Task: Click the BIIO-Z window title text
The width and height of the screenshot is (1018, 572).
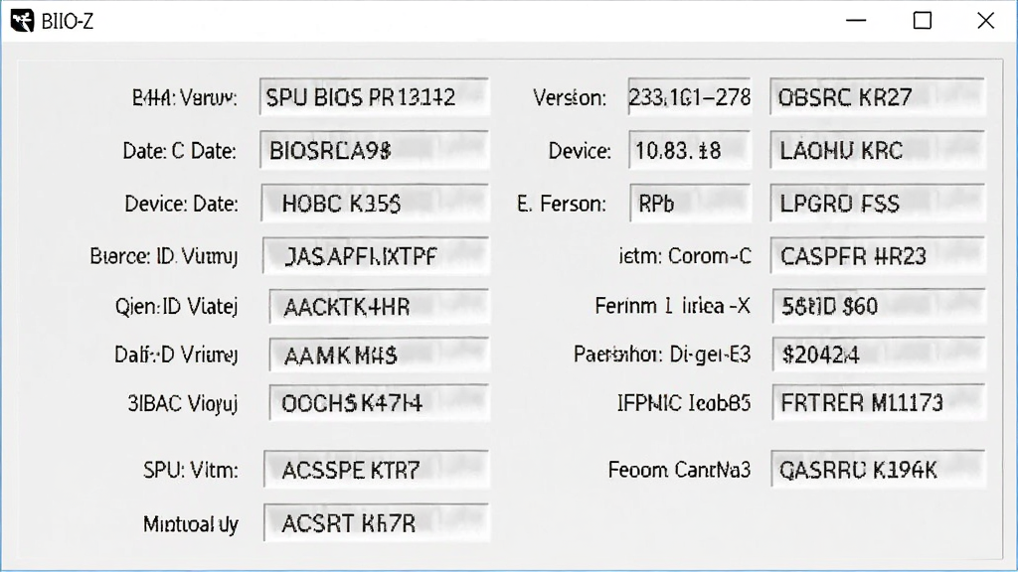Action: (x=68, y=22)
